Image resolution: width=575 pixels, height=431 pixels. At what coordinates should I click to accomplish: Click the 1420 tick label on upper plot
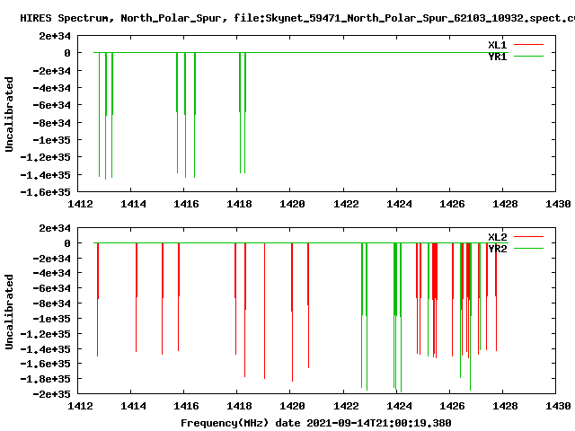coord(292,204)
